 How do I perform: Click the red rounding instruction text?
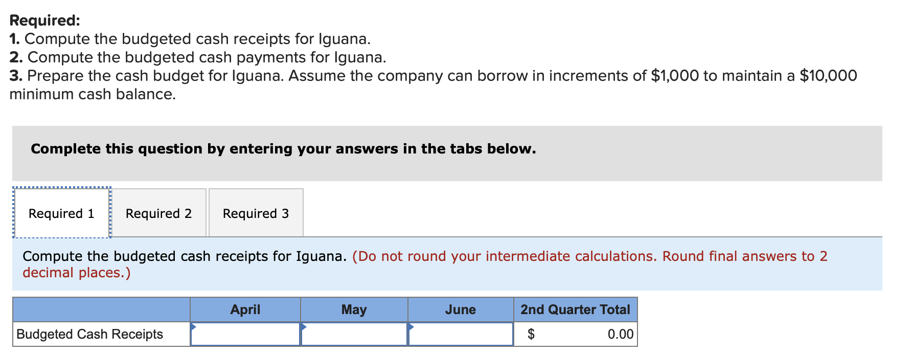[x=539, y=256]
